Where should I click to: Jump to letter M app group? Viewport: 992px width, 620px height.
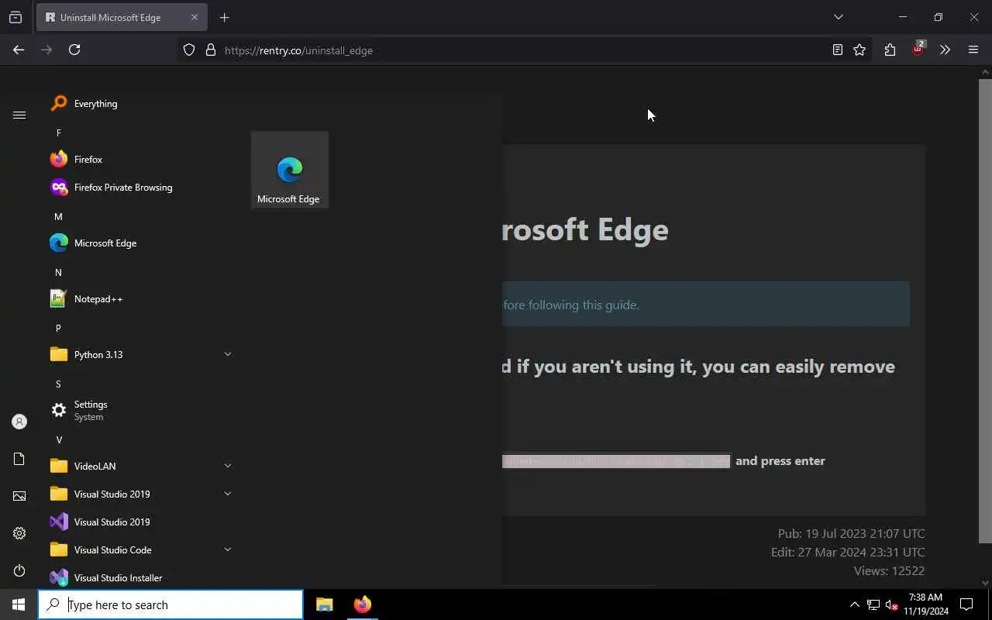click(58, 216)
